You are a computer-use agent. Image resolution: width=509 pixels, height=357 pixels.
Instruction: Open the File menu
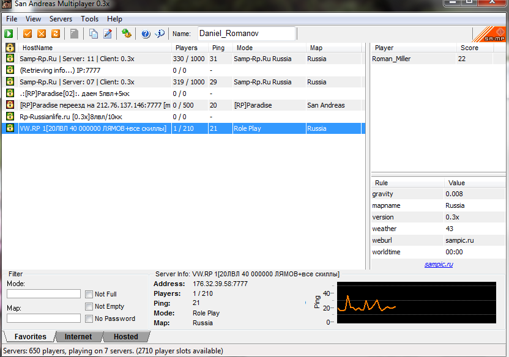tap(12, 19)
